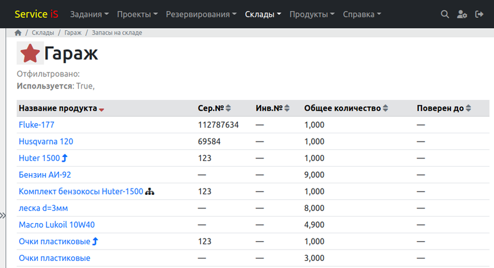
Task: Click the Используется: True filter text
Action: pos(56,86)
